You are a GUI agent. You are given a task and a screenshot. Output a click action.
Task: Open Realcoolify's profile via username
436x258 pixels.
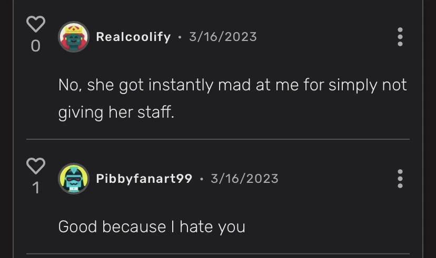[133, 37]
